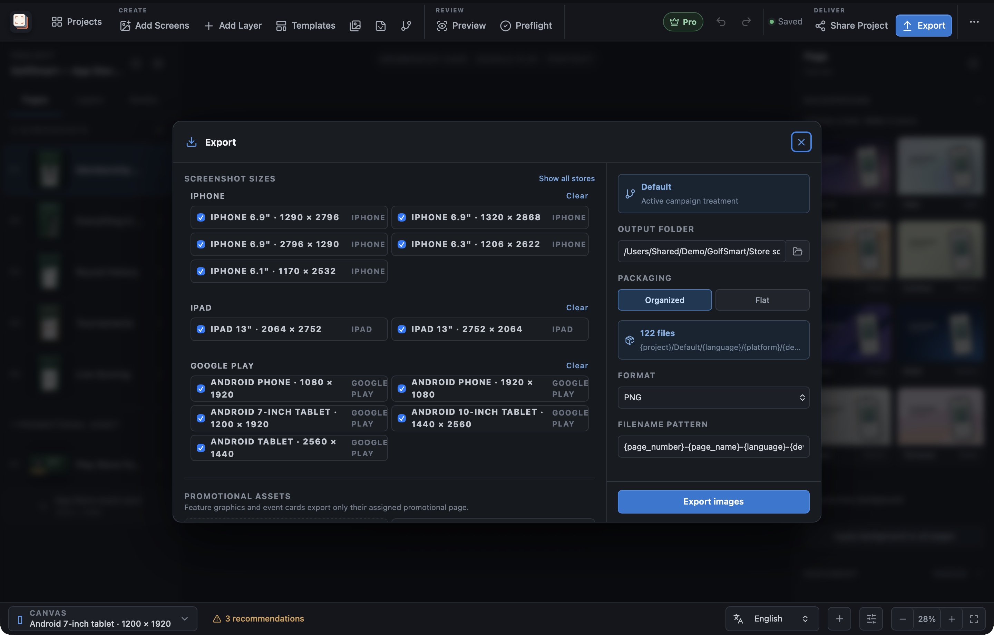Viewport: 994px width, 635px height.
Task: Toggle iPhone 6.3" 1206 × 2622 checkbox
Action: 401,244
